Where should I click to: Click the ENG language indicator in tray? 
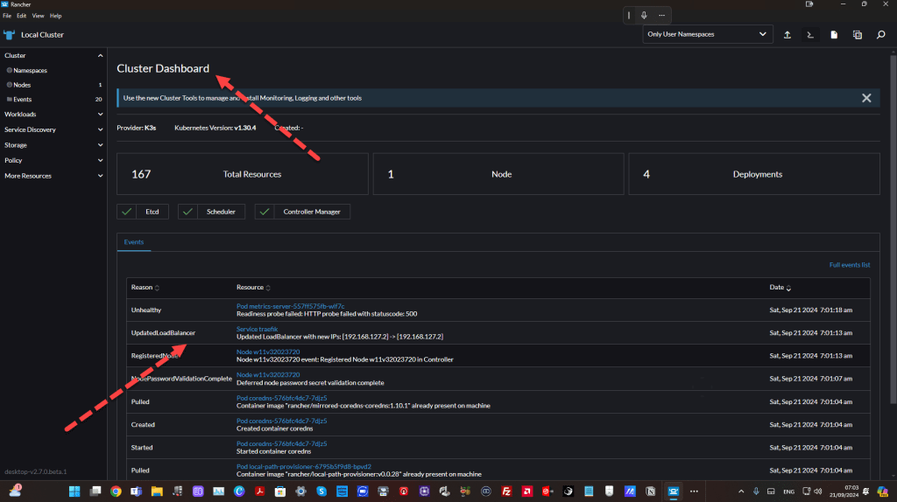coord(789,492)
